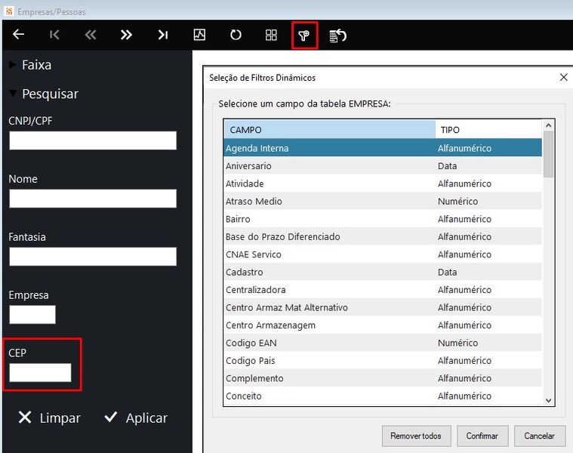The width and height of the screenshot is (573, 453).
Task: Click the Empresas/Pessoas window app icon
Action: click(9, 11)
